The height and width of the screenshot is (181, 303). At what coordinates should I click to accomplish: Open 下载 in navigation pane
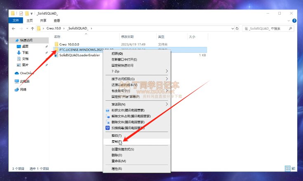[x=25, y=53]
